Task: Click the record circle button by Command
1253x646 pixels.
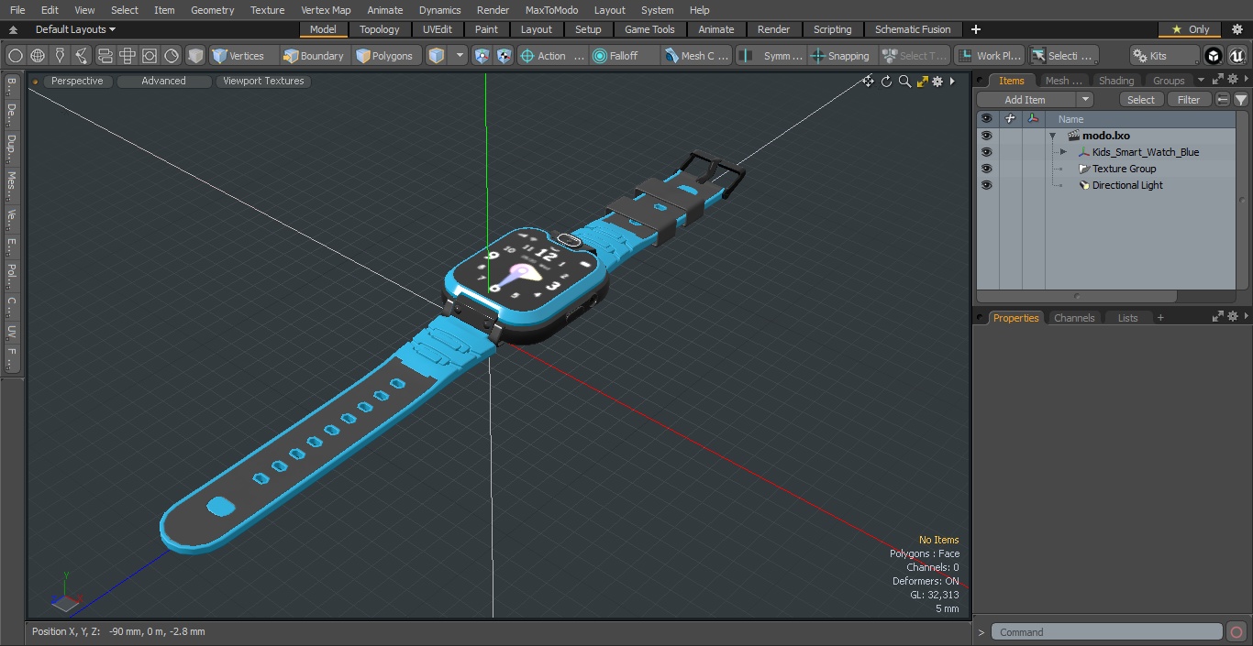Action: click(1236, 632)
